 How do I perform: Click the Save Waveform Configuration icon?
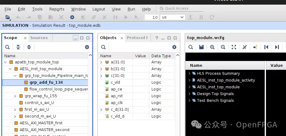click(201, 47)
